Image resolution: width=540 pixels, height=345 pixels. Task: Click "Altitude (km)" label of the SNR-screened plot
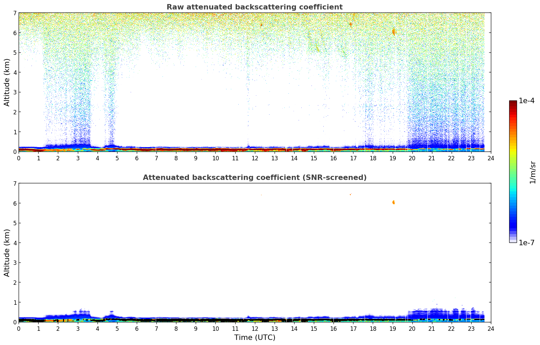point(7,253)
